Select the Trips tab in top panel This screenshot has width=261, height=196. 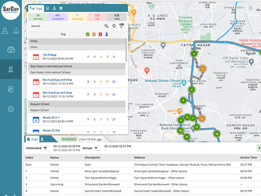36,8
